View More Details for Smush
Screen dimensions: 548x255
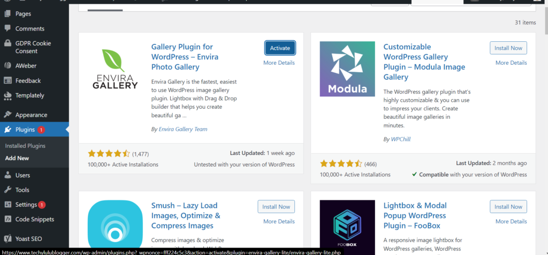(x=279, y=221)
